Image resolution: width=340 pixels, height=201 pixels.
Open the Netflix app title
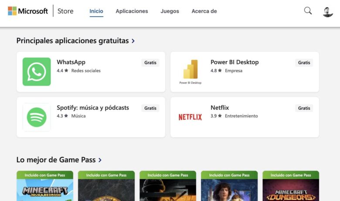pos(220,107)
